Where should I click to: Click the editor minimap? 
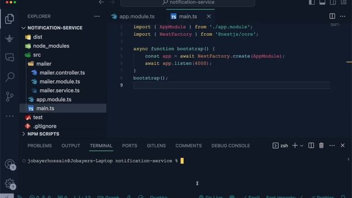[336, 25]
